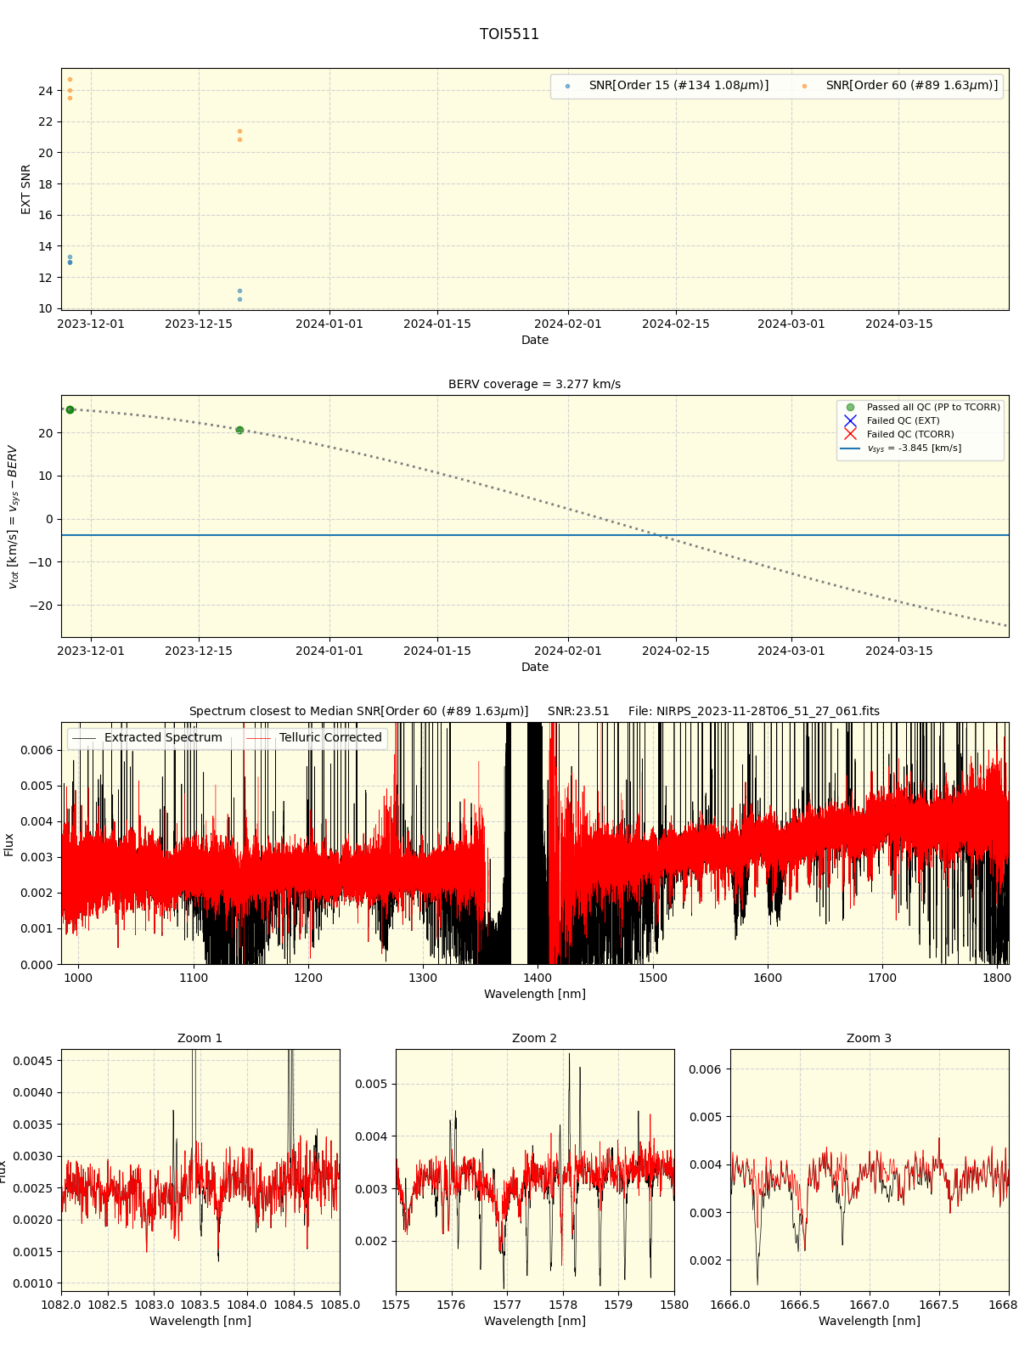Click the Date label under the SNR plot
This screenshot has width=1019, height=1359.
[x=535, y=340]
